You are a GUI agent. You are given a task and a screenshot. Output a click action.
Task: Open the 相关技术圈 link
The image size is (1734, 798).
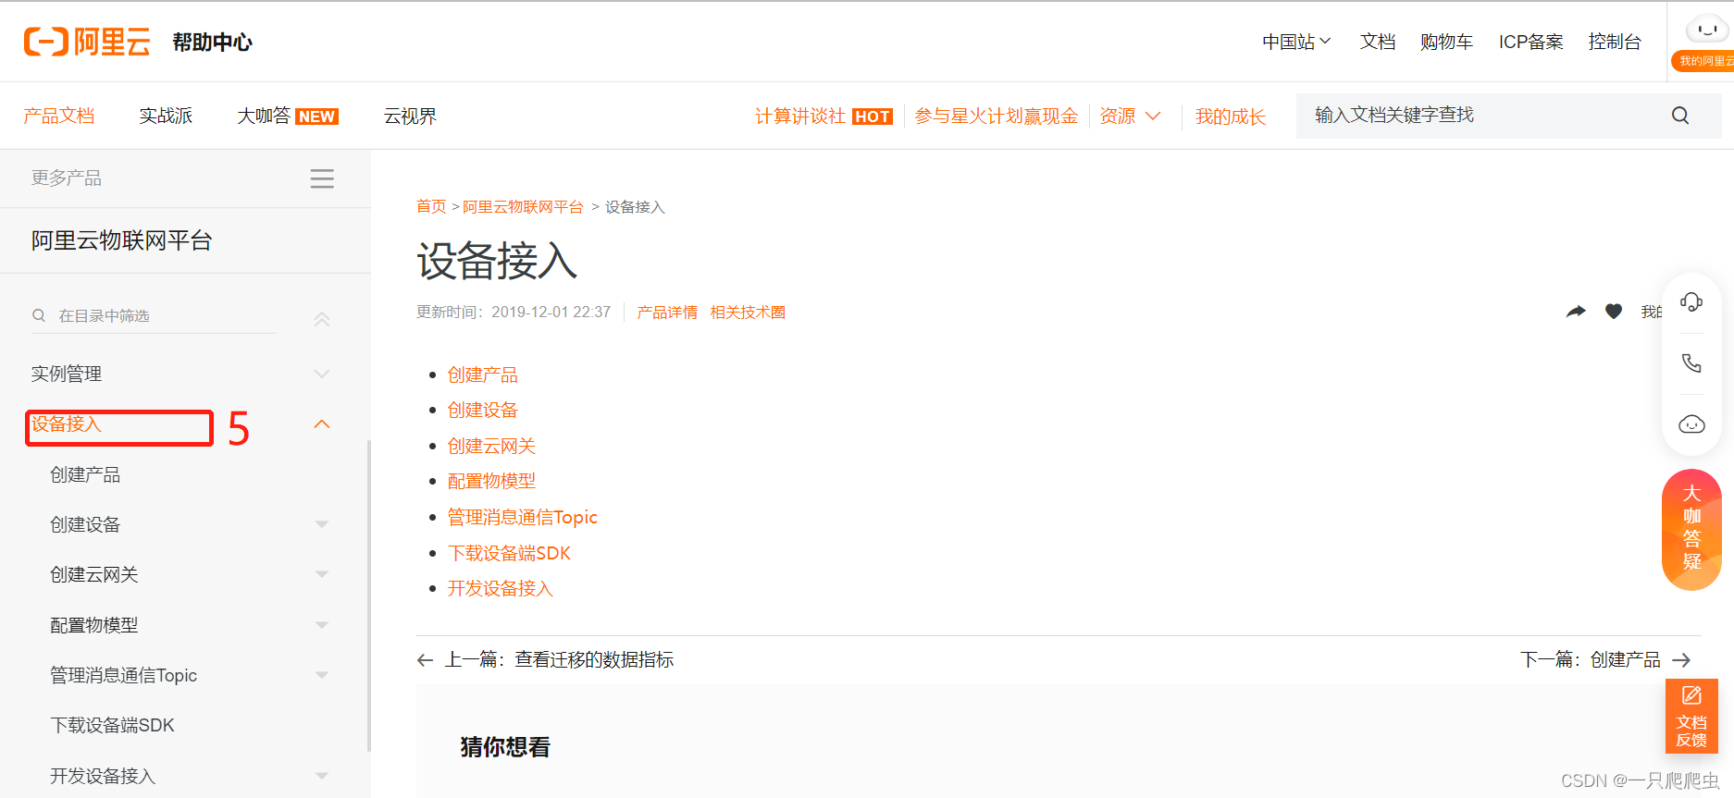(x=748, y=313)
